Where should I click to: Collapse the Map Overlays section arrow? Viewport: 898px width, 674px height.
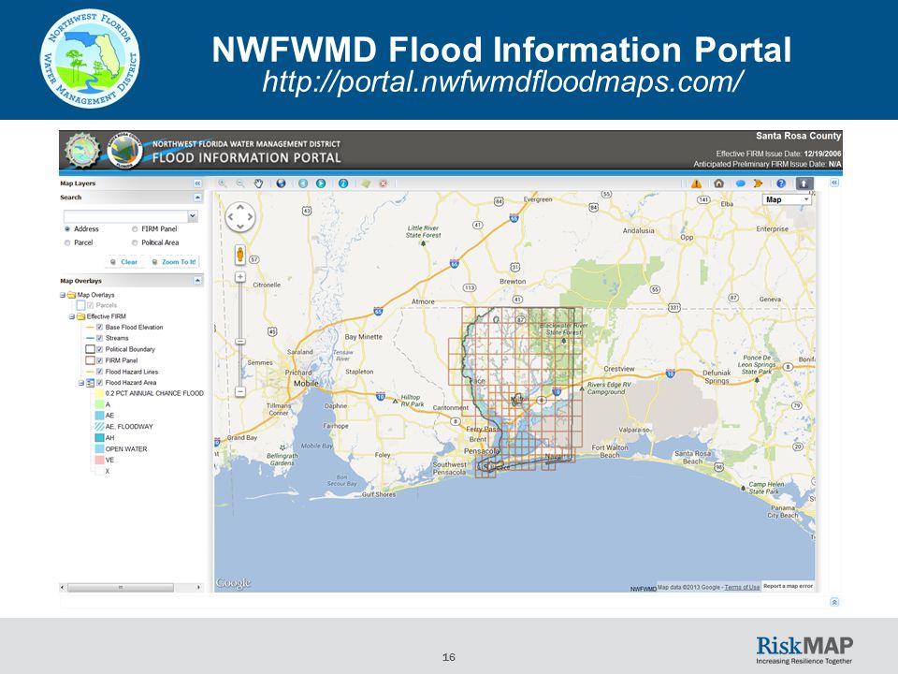pos(197,281)
